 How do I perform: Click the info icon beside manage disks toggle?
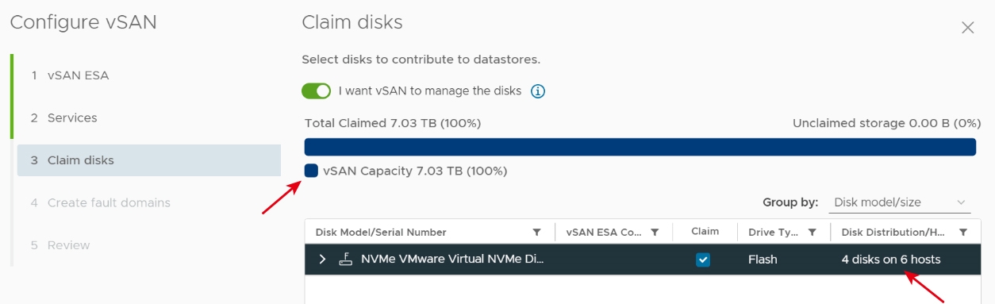click(x=538, y=91)
